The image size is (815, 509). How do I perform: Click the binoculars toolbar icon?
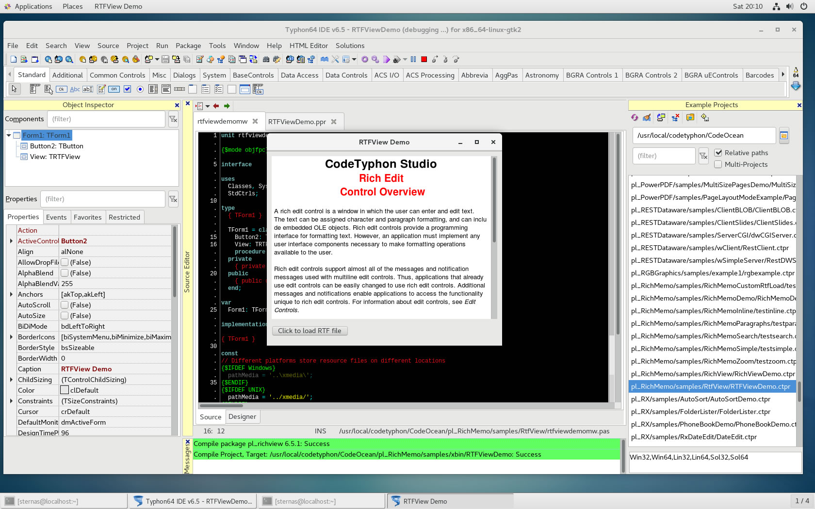coord(266,59)
